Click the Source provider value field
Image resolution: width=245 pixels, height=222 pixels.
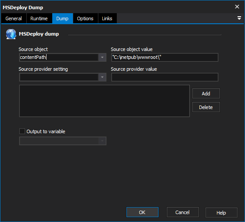click(x=165, y=77)
